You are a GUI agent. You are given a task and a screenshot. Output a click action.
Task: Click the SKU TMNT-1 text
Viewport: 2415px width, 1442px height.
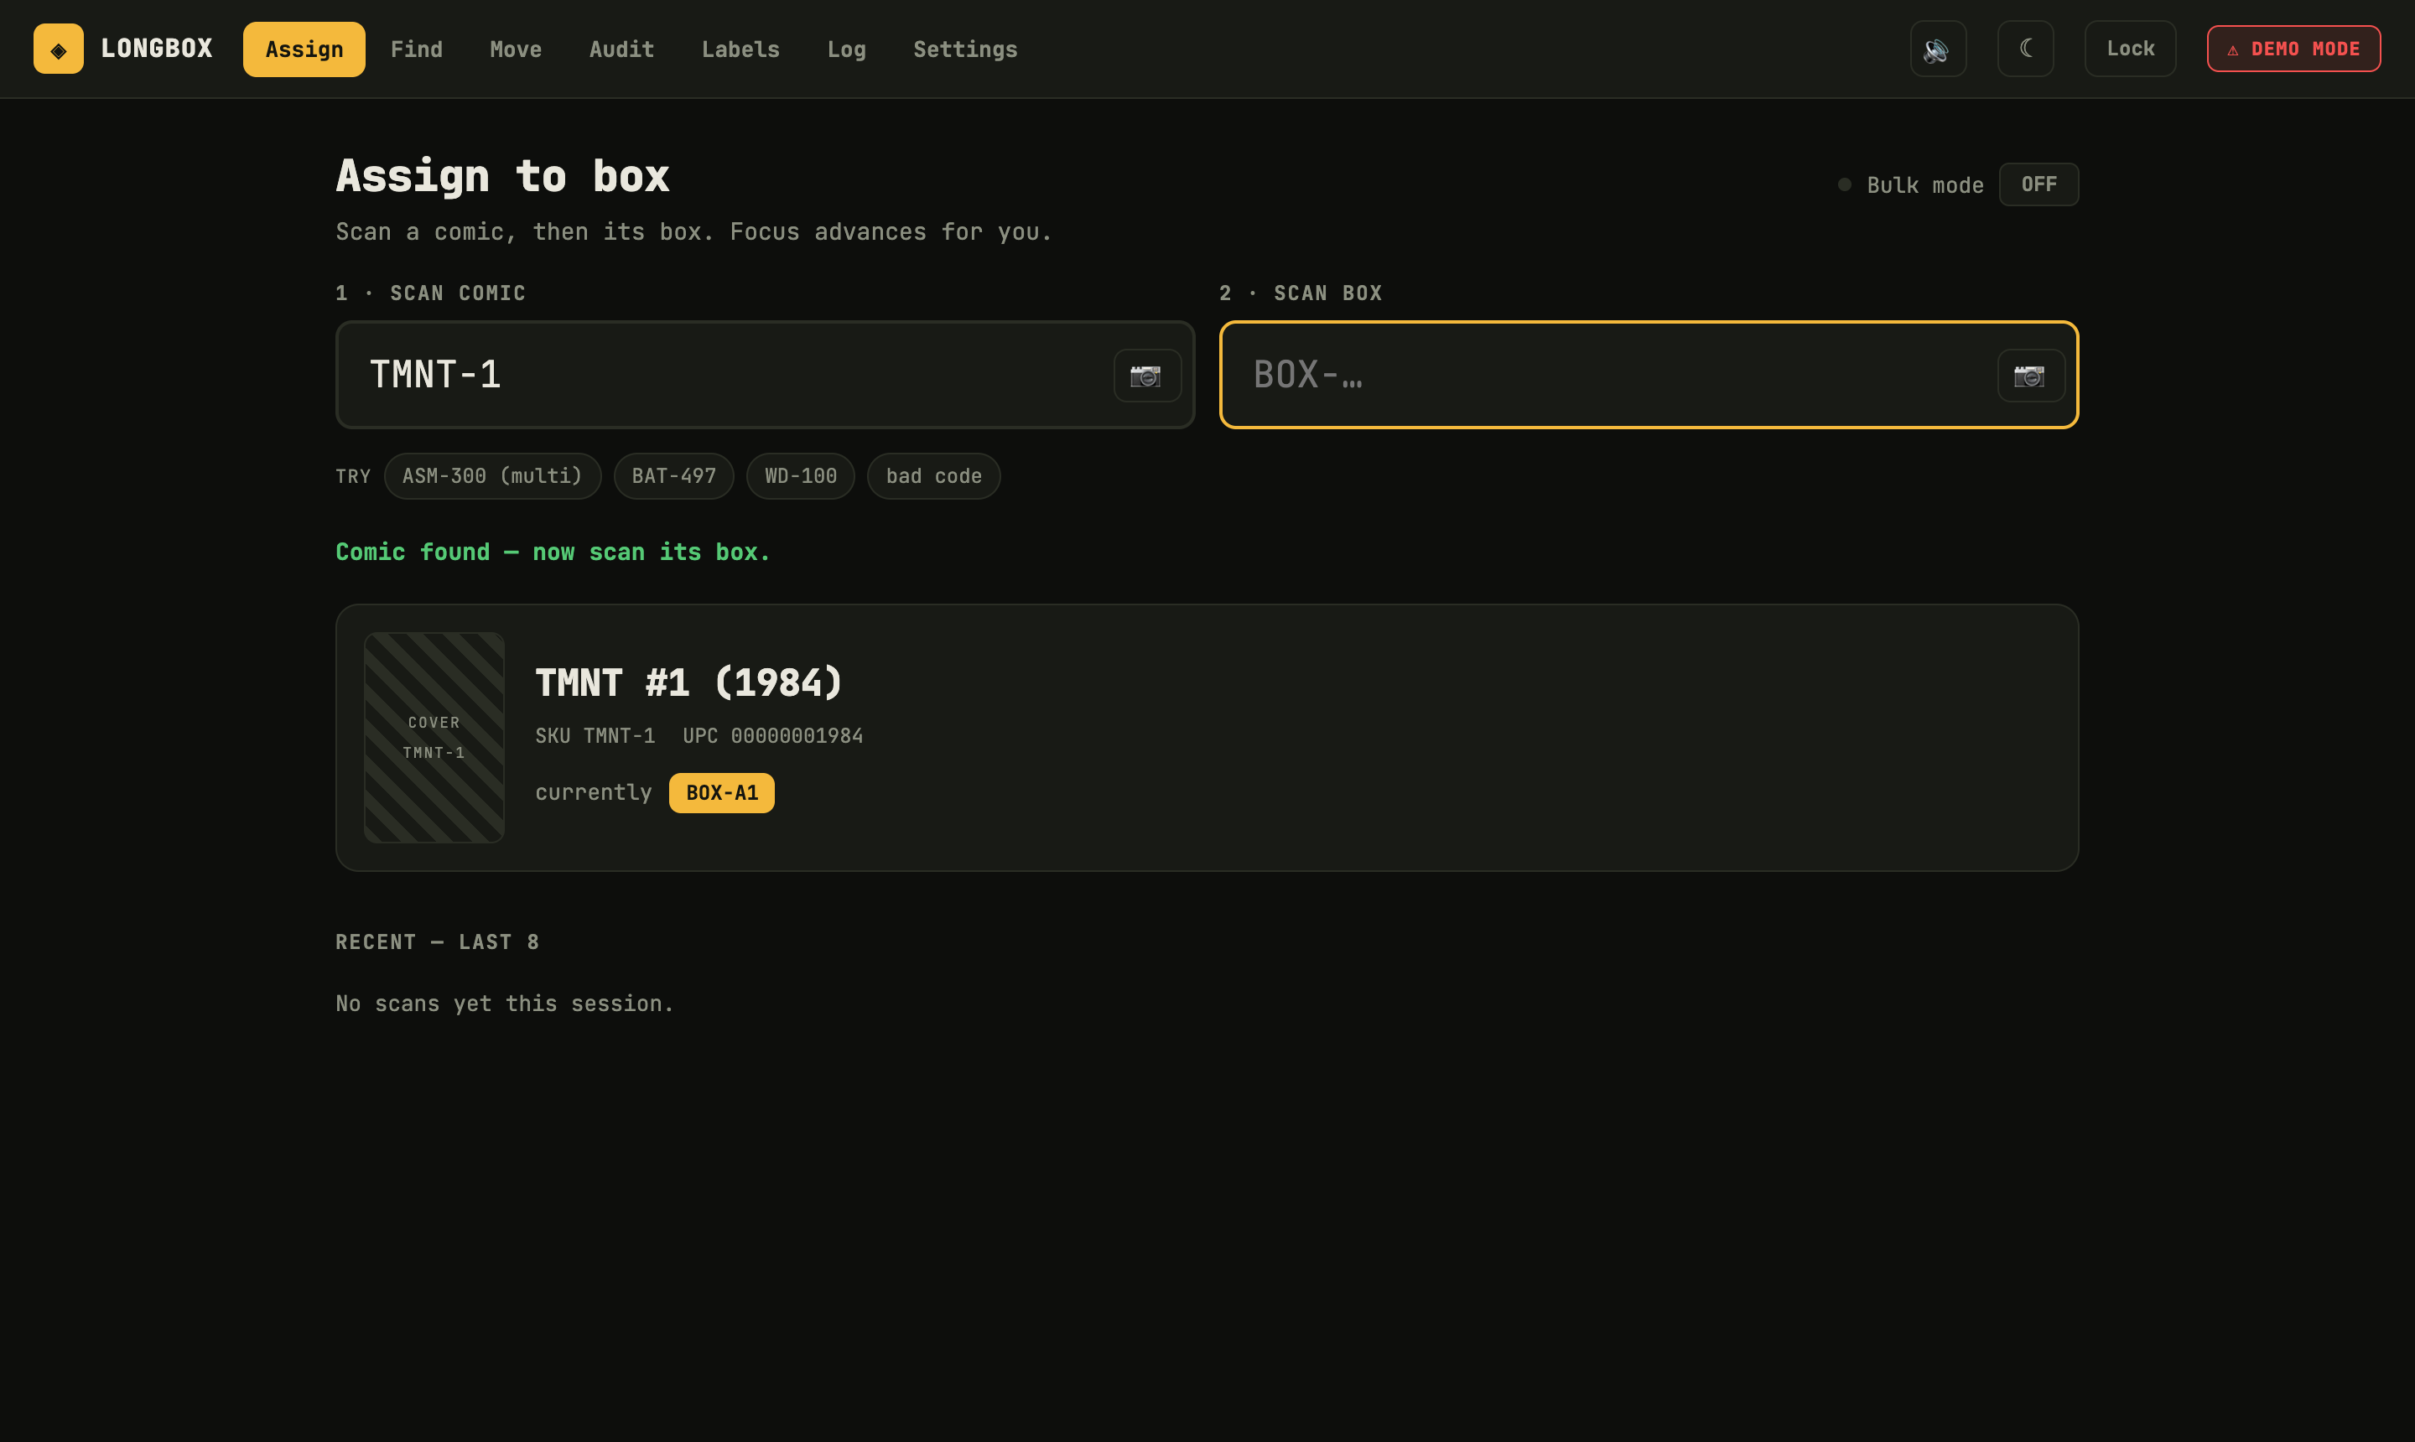(x=595, y=737)
